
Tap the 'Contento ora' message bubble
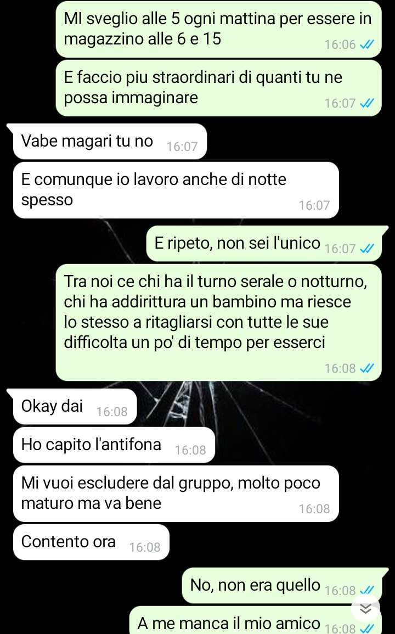point(91,542)
